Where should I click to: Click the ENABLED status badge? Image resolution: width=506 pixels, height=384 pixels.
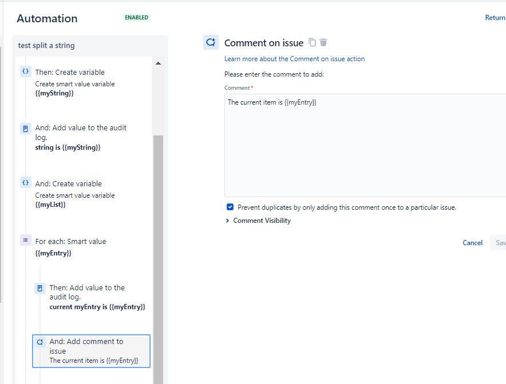[x=136, y=17]
